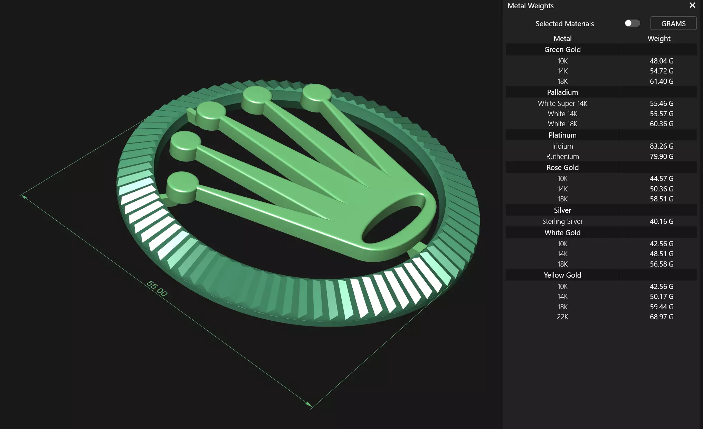Click the 79.90 G weight value

662,157
